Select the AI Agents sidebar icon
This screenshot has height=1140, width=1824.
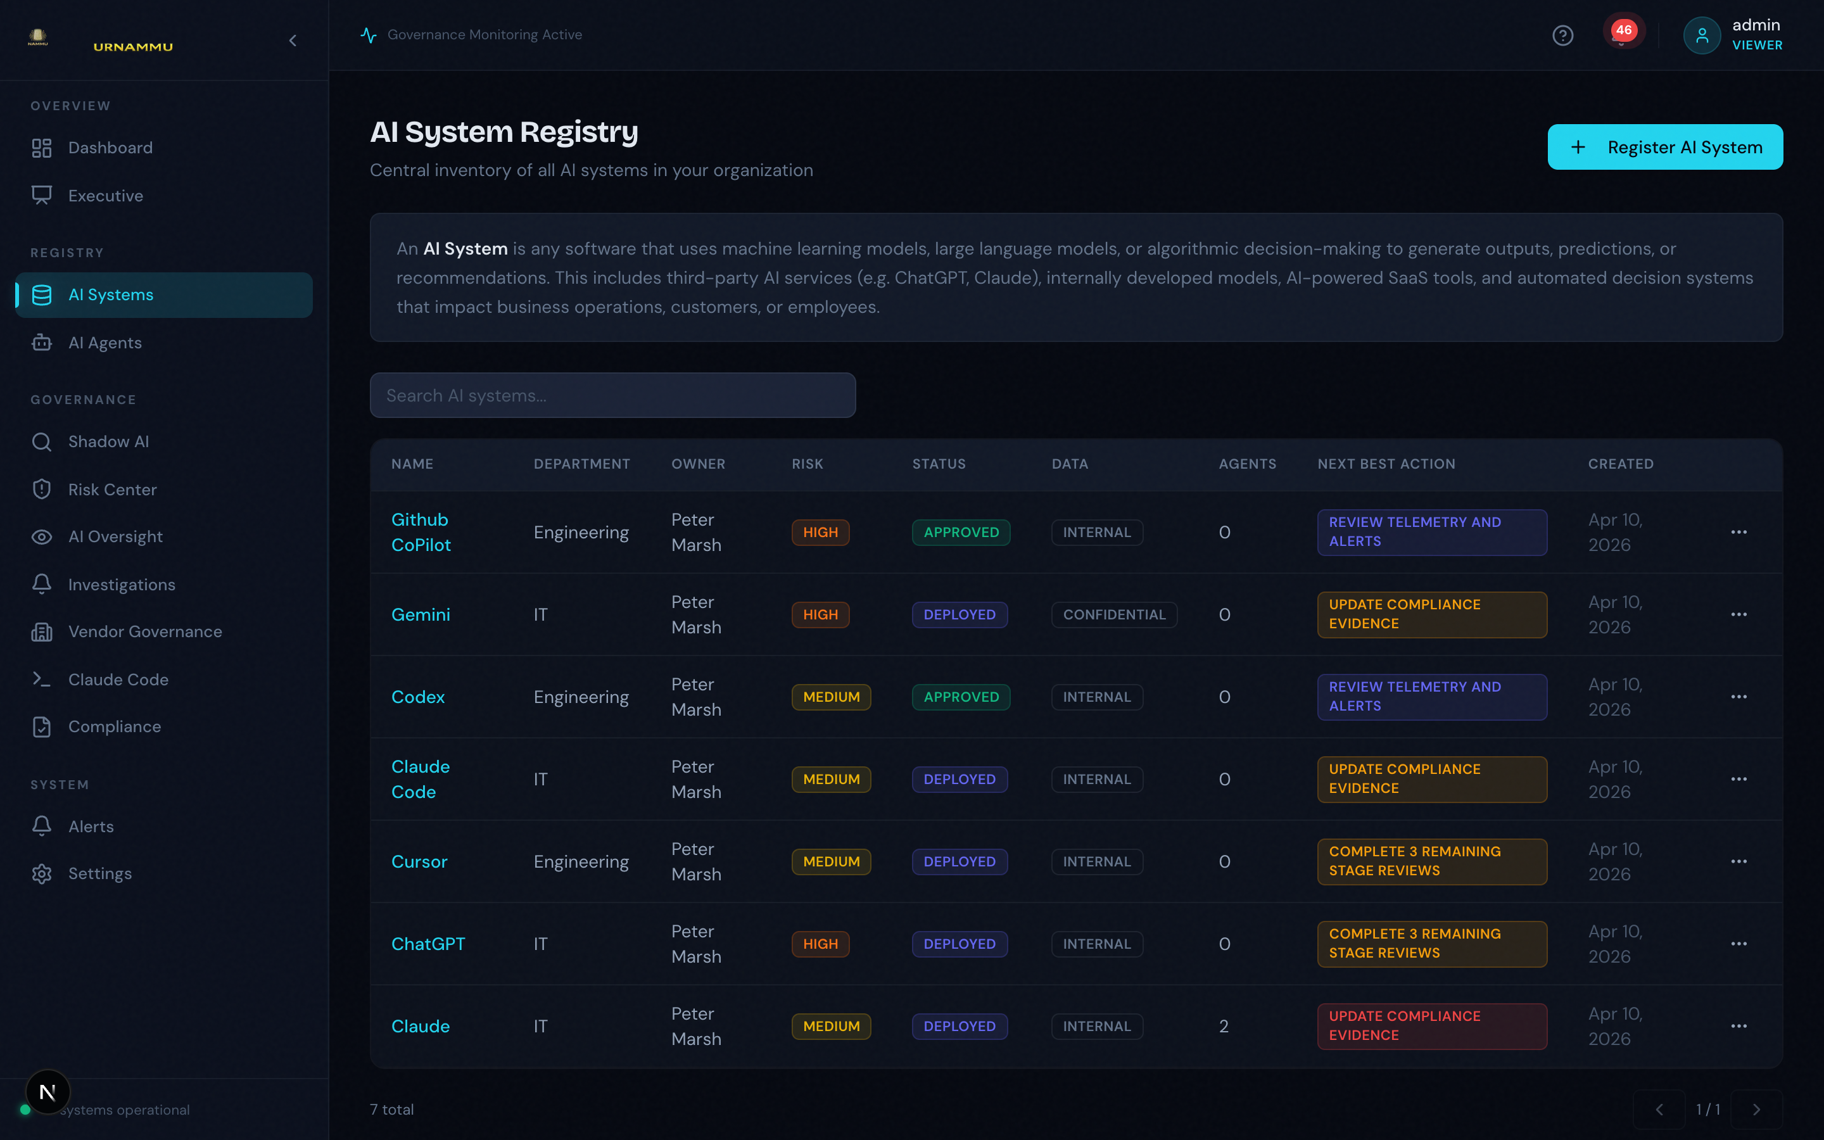41,342
